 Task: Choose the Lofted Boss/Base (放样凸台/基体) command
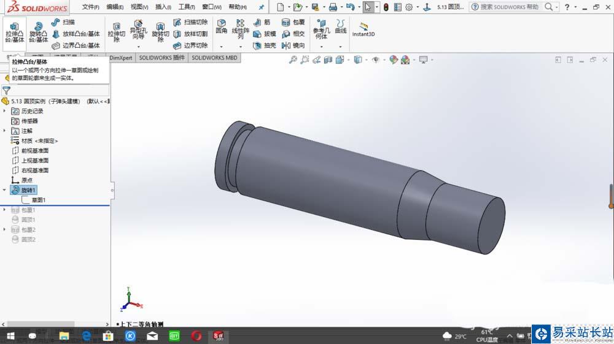coord(76,34)
